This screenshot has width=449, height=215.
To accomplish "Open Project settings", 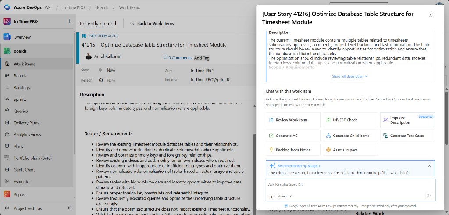I will (x=28, y=208).
